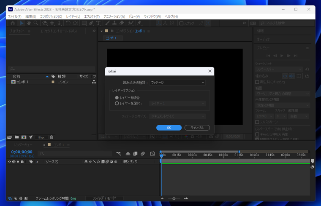Step one frame forward in preview
Screen dimensions: 321x206
tap(288, 56)
